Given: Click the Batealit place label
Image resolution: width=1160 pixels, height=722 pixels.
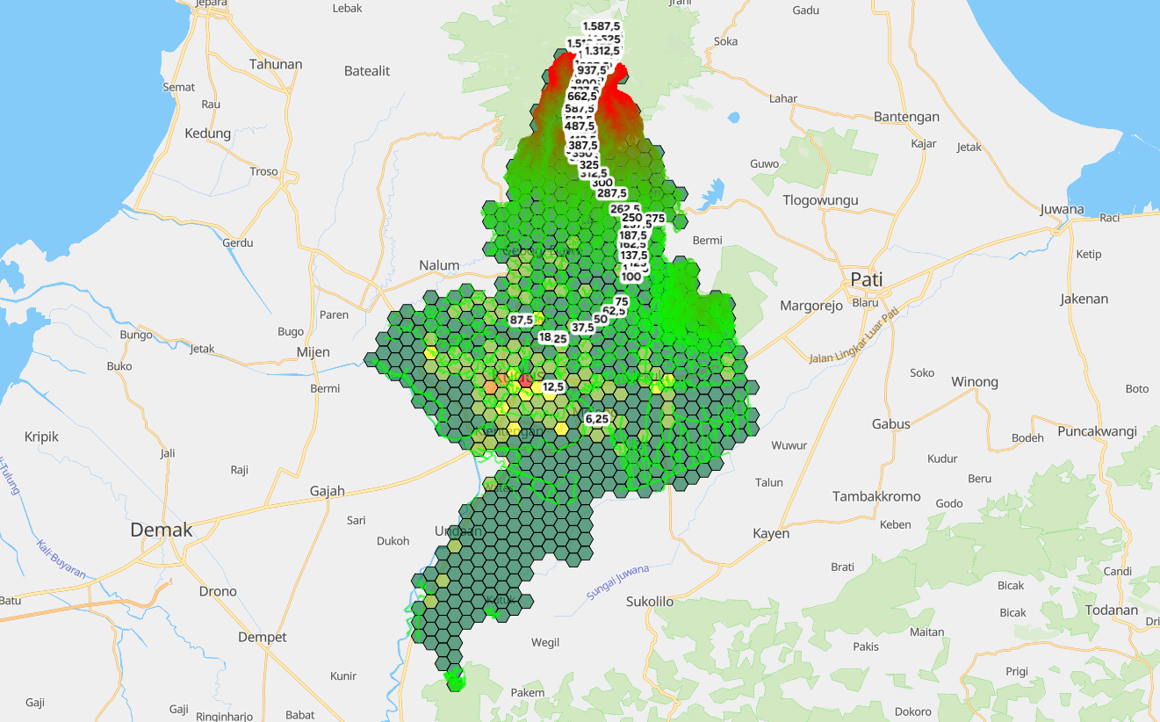Looking at the screenshot, I should coord(367,71).
